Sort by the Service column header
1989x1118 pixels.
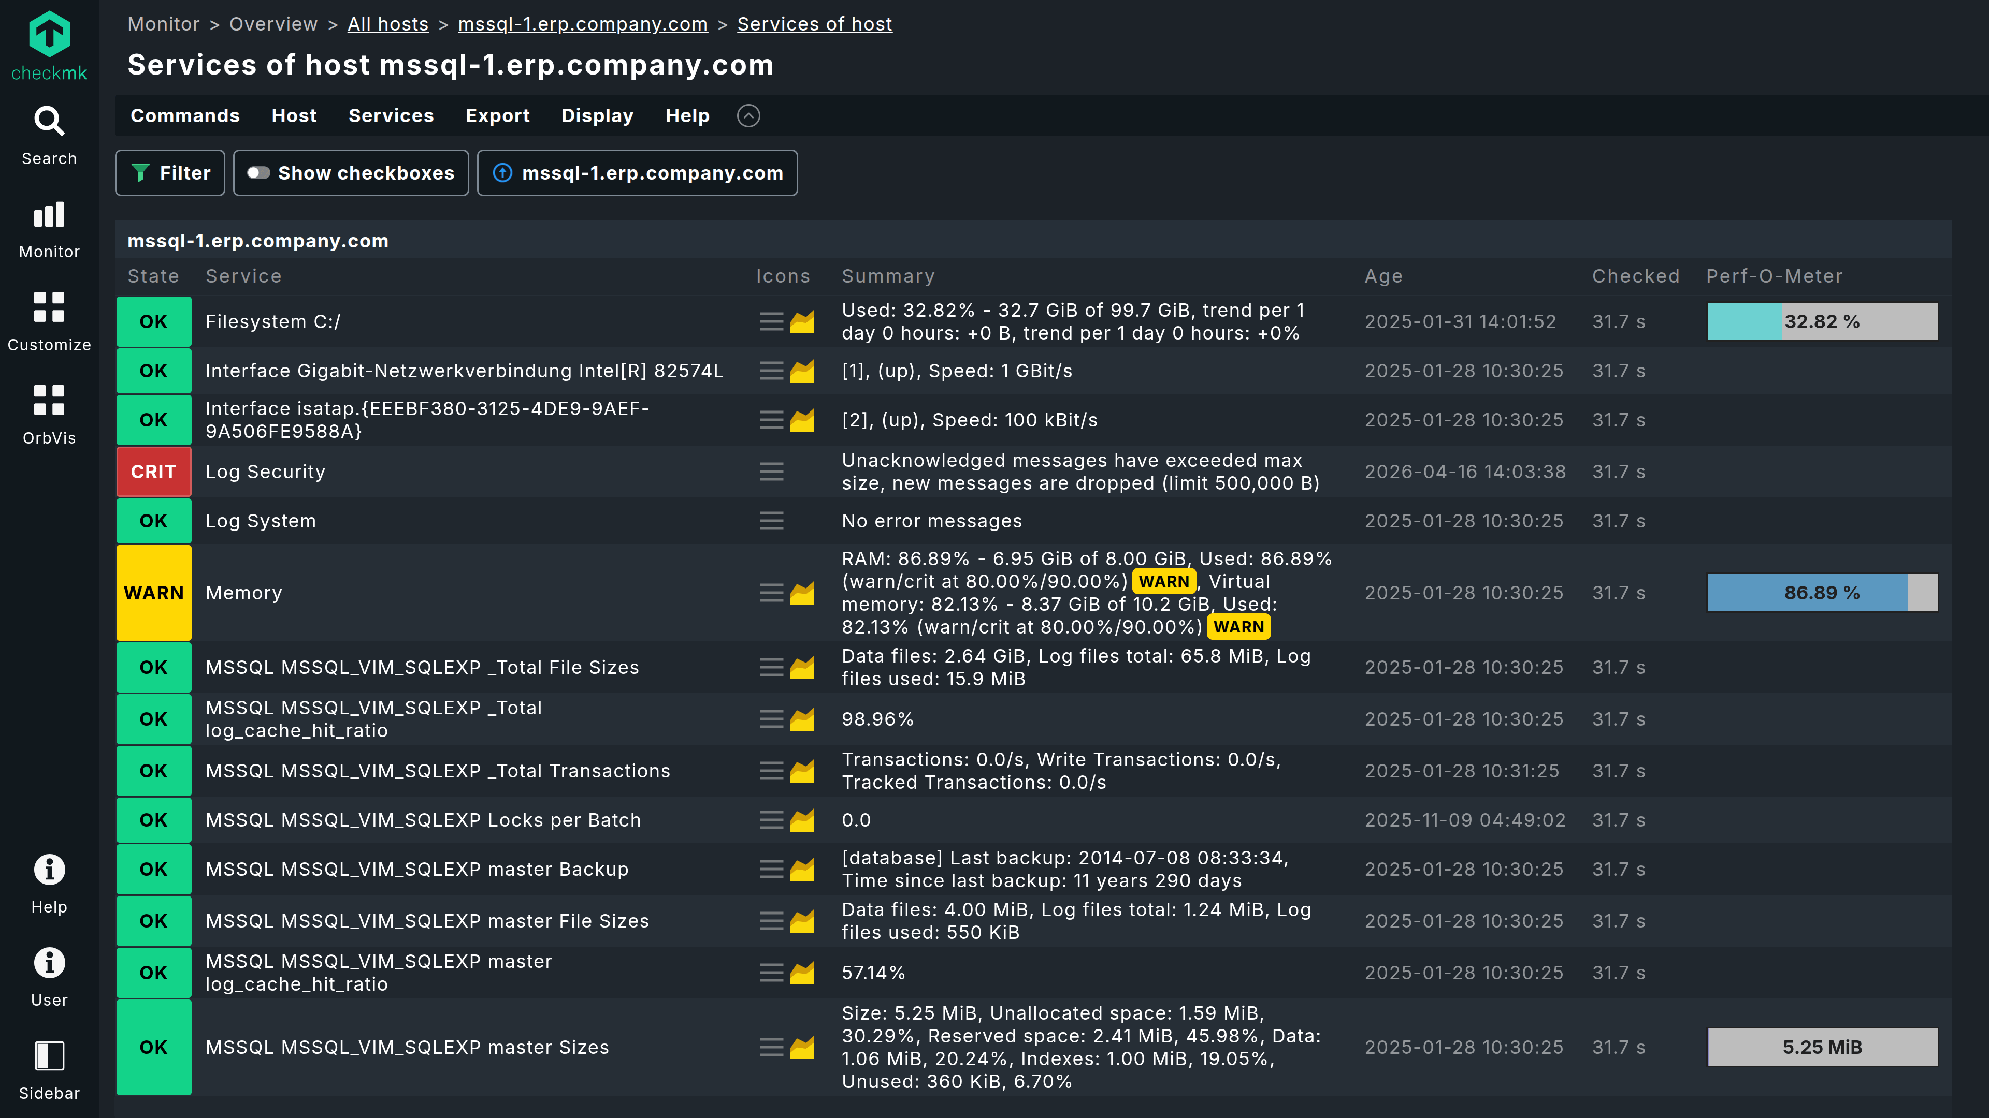coord(244,276)
